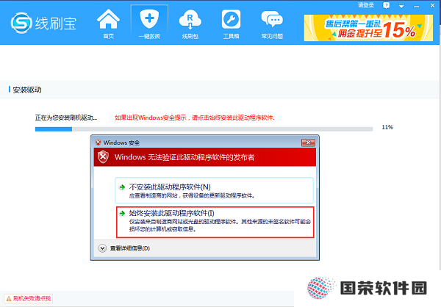The image size is (441, 307).
Task: Open the title bar dropdown menu arrow
Action: 401,6
